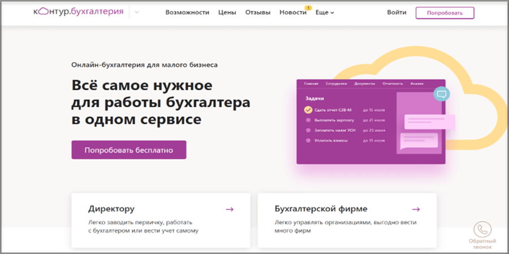Screen dimensions: 509x254
Task: Click the chat bubble icon on illustration
Action: (x=441, y=94)
